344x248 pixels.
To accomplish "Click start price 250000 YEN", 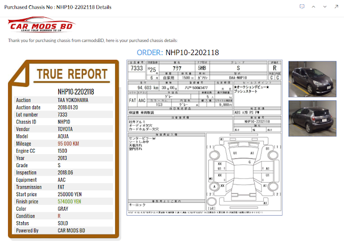I will (x=69, y=195).
